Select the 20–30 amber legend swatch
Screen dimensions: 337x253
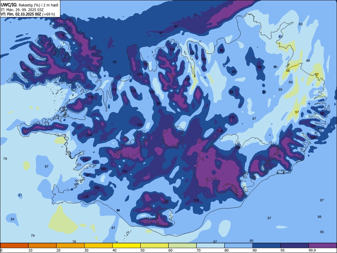(70, 246)
